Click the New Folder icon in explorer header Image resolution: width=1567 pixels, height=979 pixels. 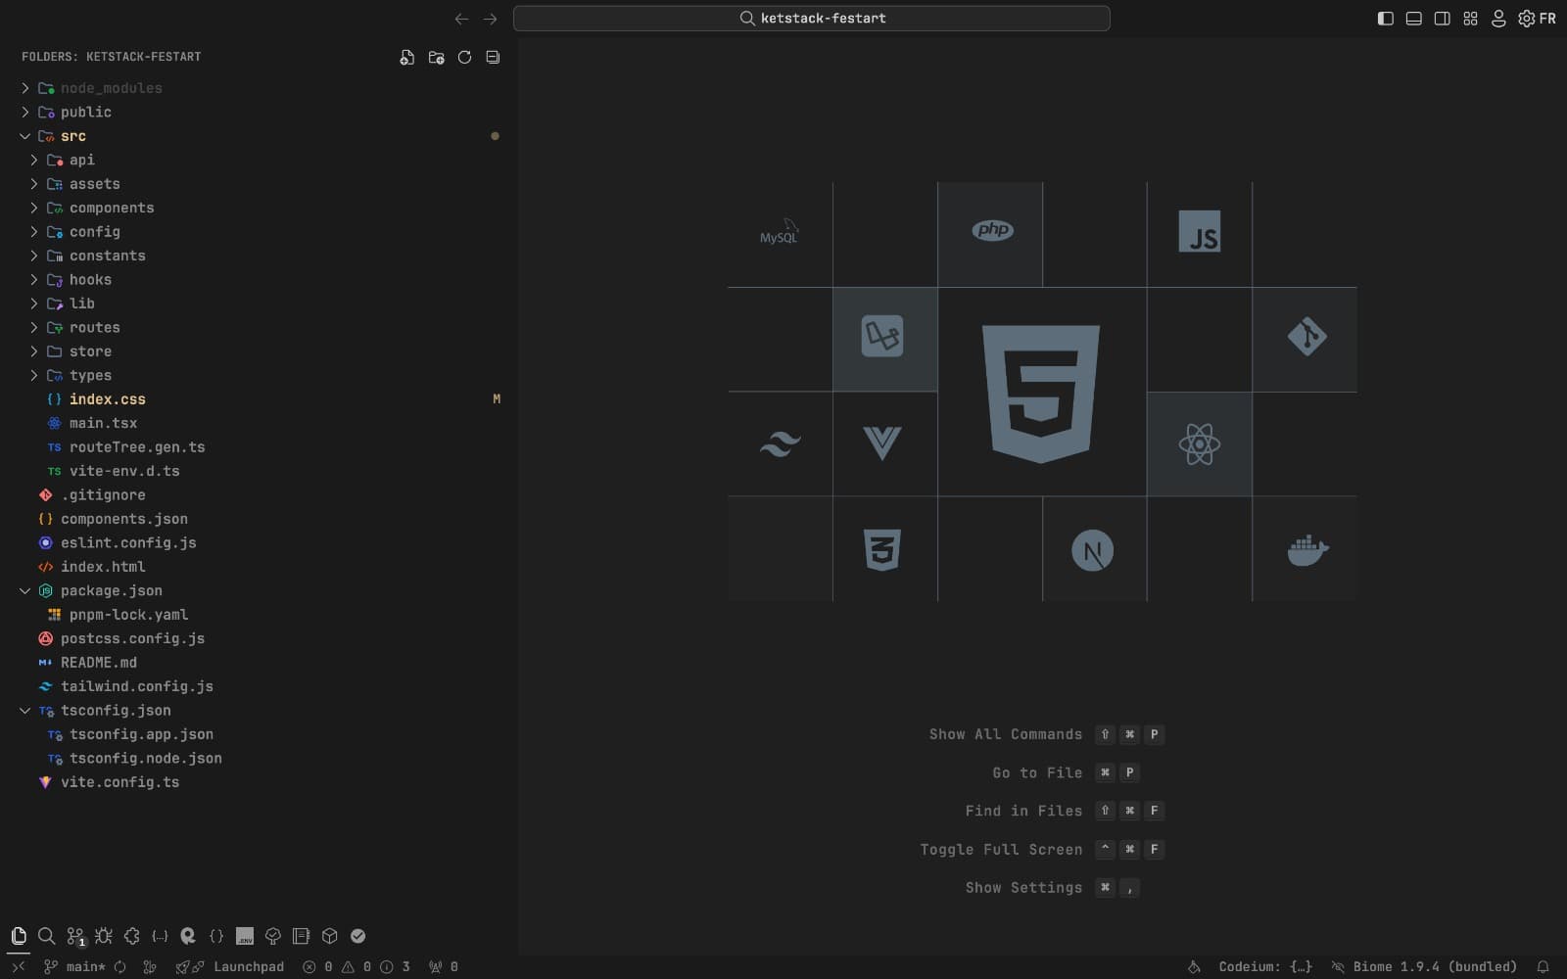tap(436, 57)
